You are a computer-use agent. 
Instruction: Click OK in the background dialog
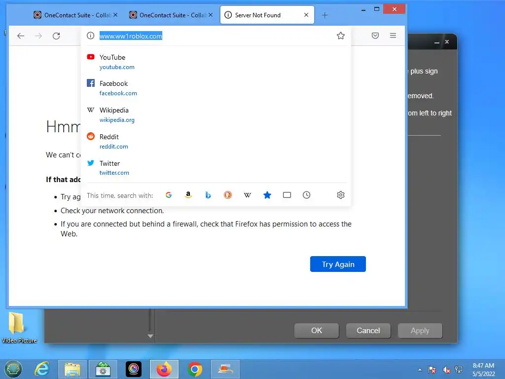tap(317, 330)
